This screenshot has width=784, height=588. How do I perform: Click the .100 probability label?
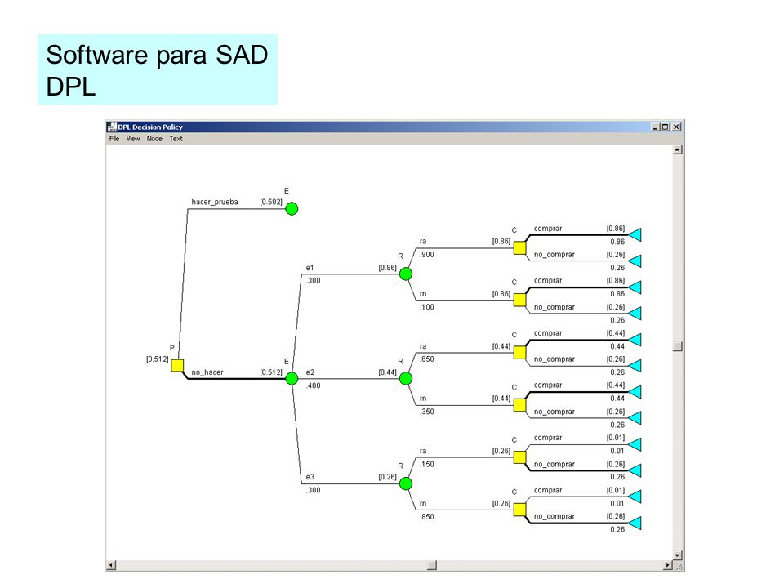[427, 307]
